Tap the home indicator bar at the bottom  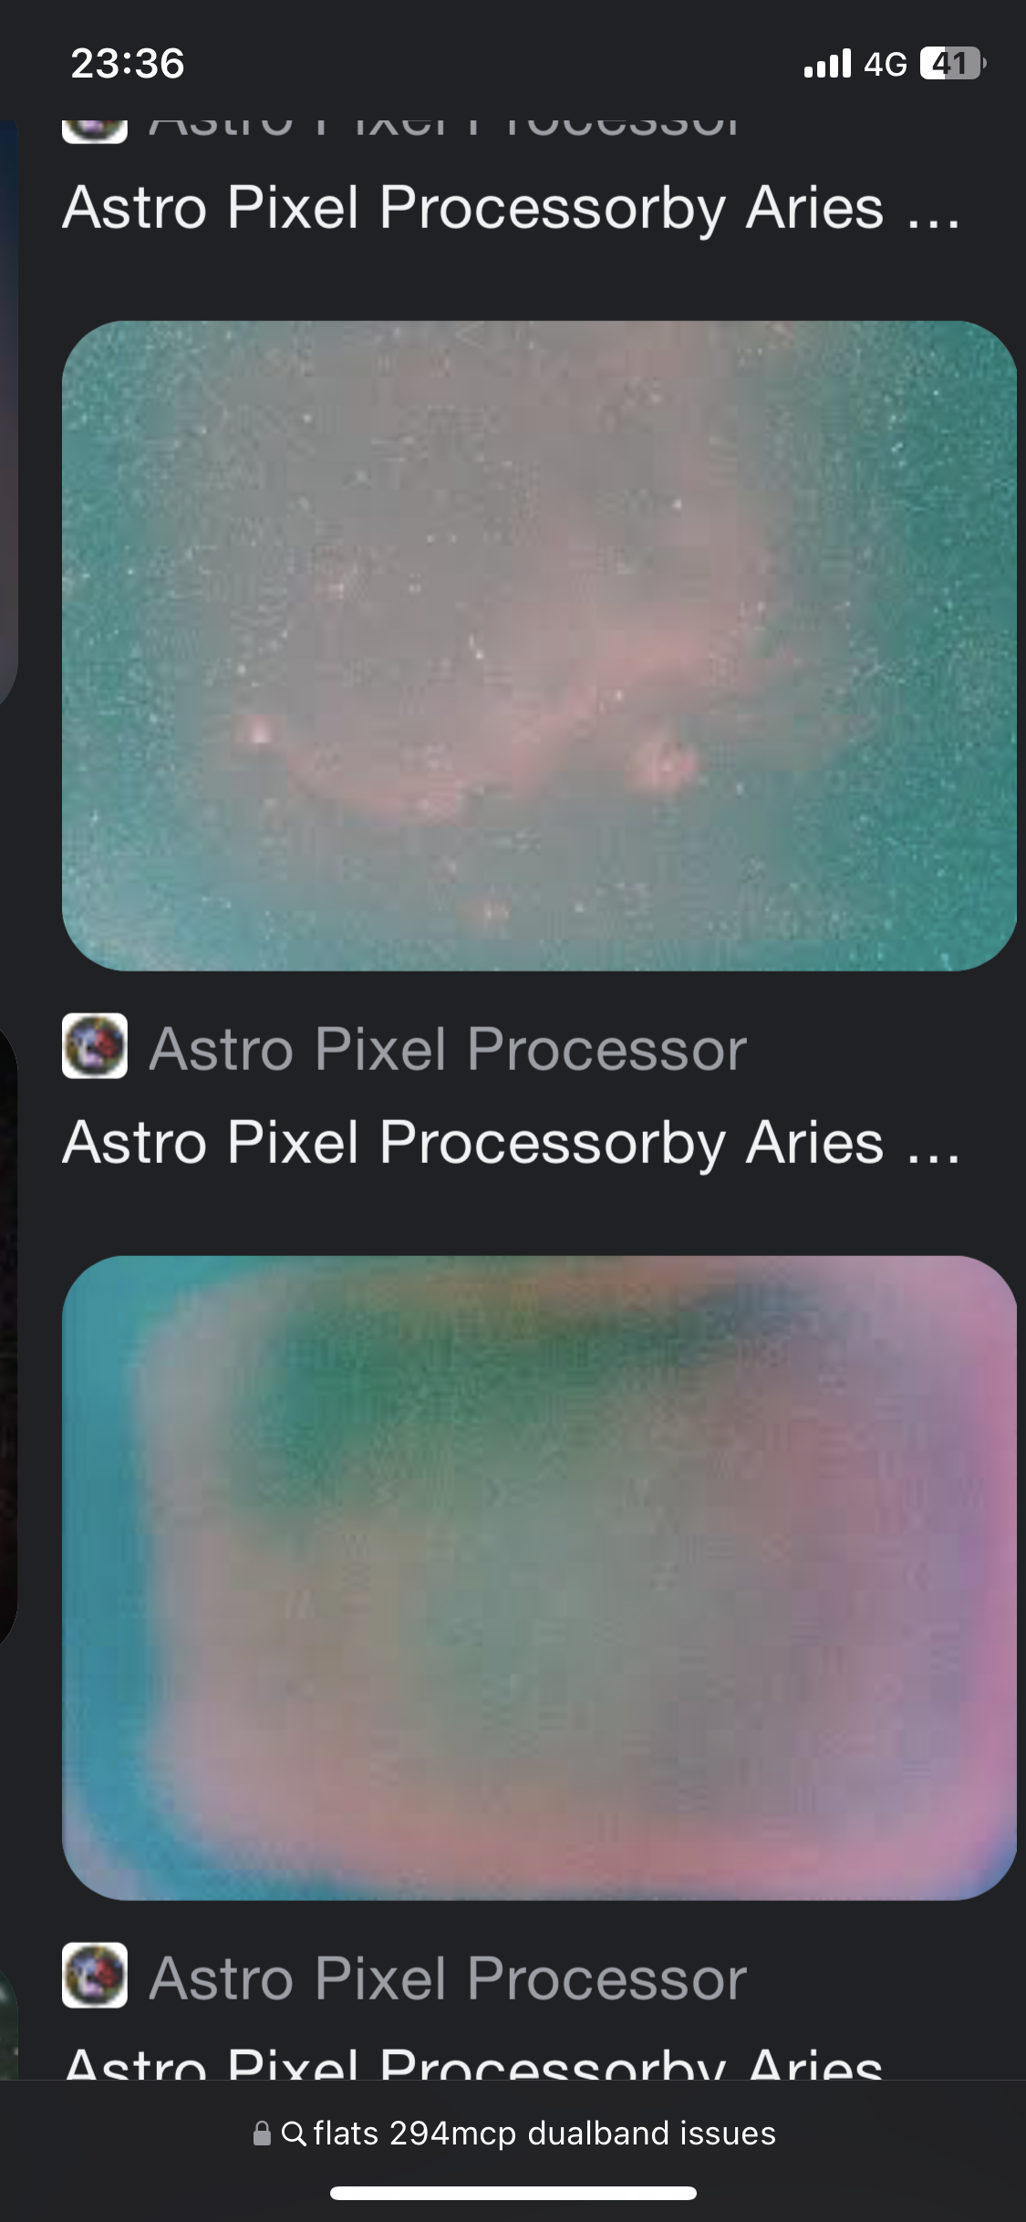[513, 2193]
